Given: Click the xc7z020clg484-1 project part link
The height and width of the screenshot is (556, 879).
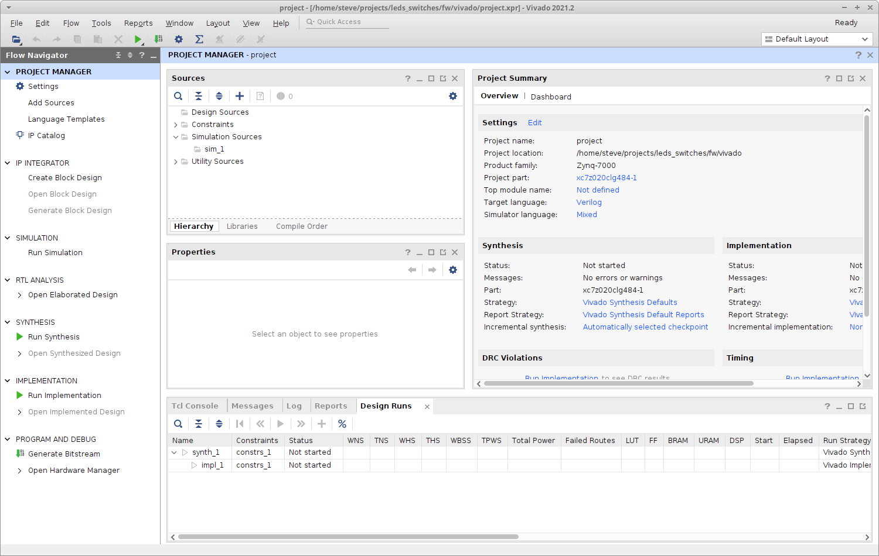Looking at the screenshot, I should [607, 178].
